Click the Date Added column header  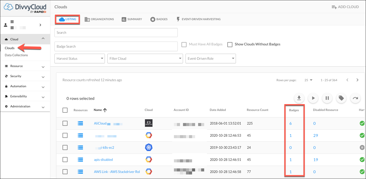(x=218, y=110)
